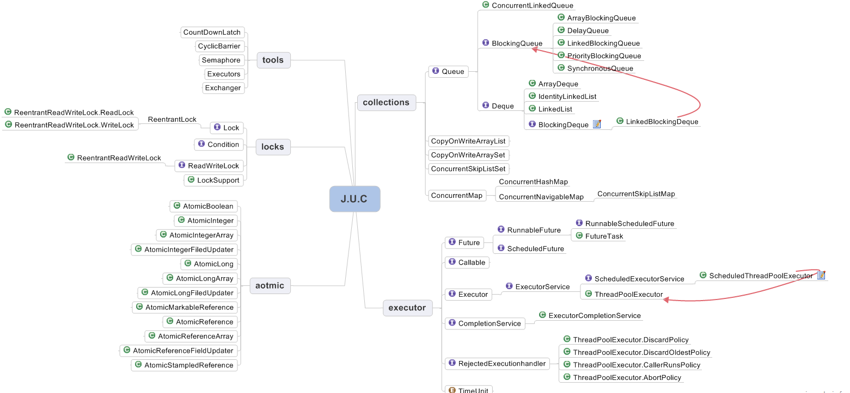Viewport: 850px width, 393px height.
Task: Click the interface icon of RejectedExecutionhandler
Action: coord(452,363)
